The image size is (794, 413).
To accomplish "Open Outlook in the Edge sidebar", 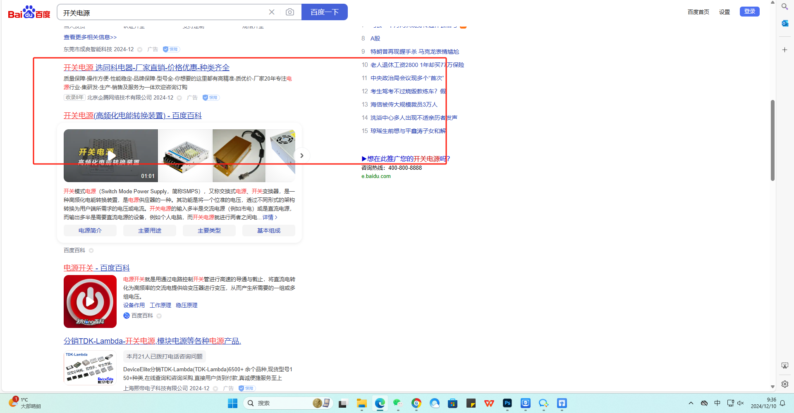I will [x=784, y=23].
